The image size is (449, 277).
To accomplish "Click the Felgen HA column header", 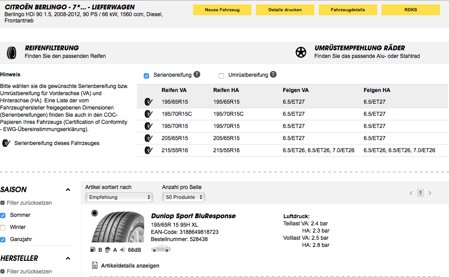I will (377, 90).
